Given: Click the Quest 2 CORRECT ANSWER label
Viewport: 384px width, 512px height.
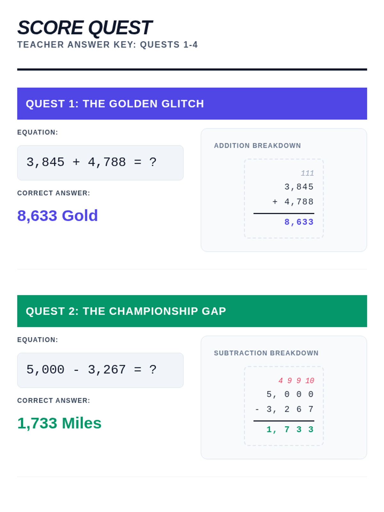Looking at the screenshot, I should [53, 400].
